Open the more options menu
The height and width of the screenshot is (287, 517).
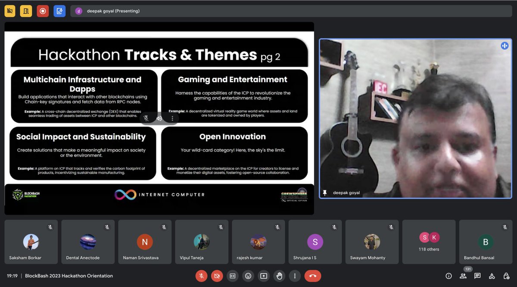[295, 276]
